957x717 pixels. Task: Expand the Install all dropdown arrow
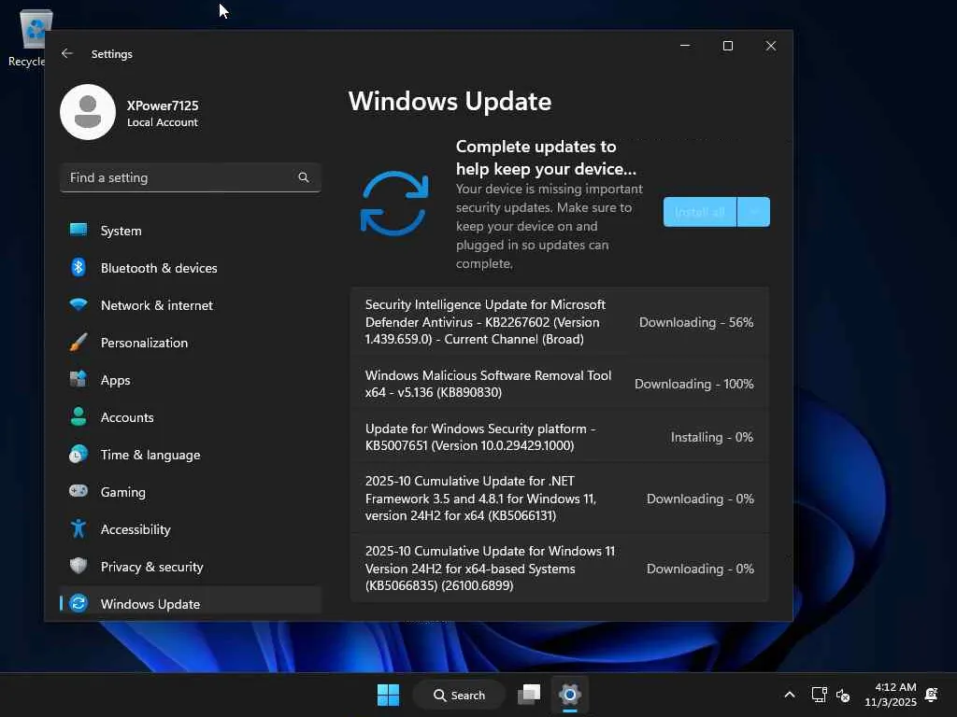(754, 212)
